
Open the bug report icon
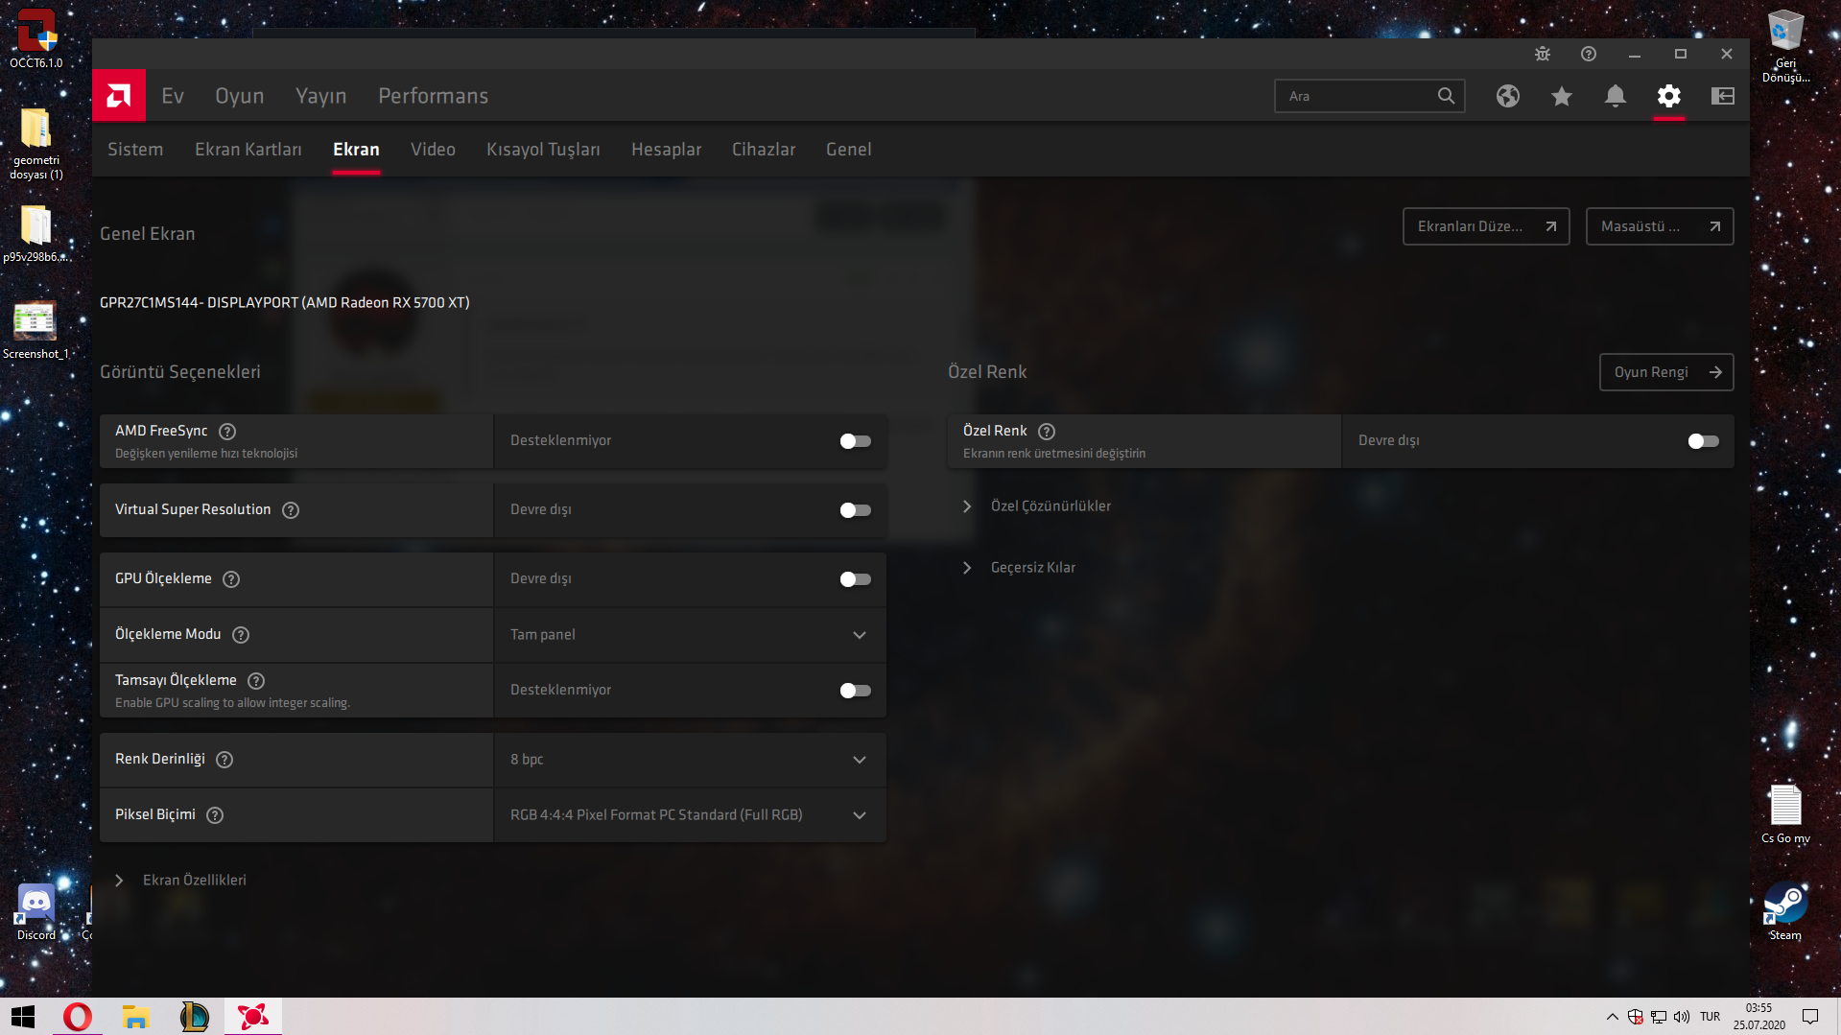1543,54
